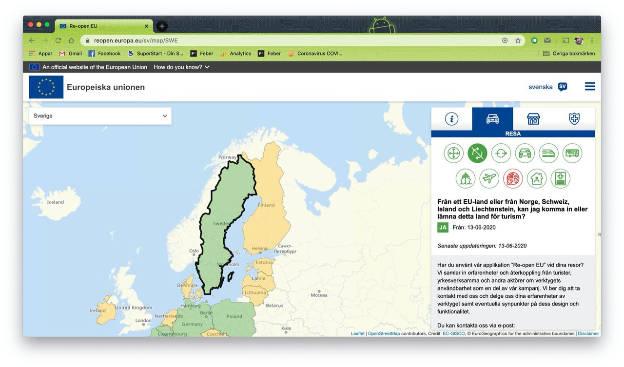Go to browser home page
The image size is (624, 367).
coord(71,40)
